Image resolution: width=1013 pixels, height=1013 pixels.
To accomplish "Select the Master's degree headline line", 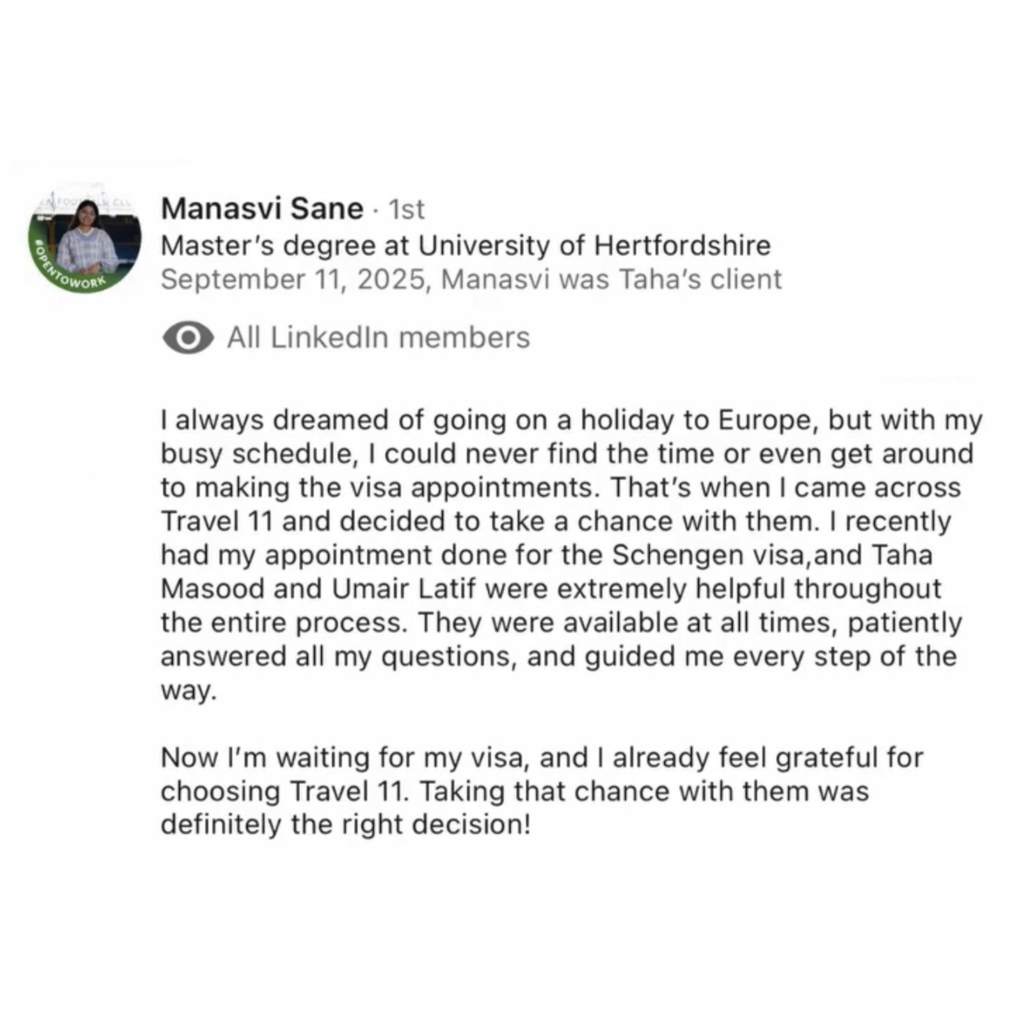I will [466, 245].
